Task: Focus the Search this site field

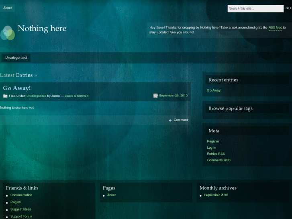Action: click(255, 8)
